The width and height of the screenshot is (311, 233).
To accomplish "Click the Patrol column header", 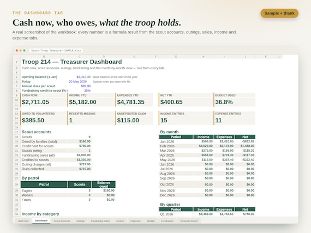I will pyautogui.click(x=44, y=184).
